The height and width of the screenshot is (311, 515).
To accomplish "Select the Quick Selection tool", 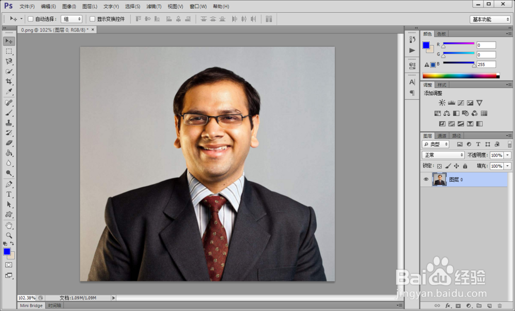I will click(x=9, y=71).
